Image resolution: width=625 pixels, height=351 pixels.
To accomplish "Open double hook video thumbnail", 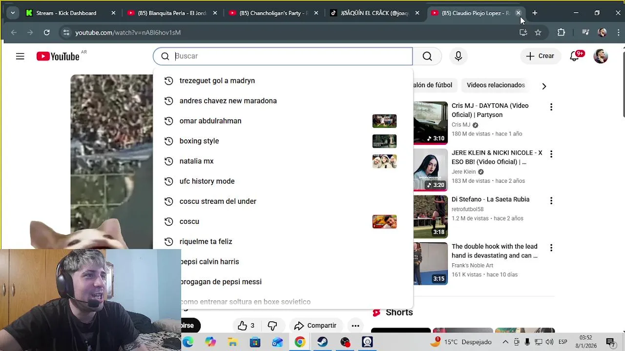I will point(430,264).
